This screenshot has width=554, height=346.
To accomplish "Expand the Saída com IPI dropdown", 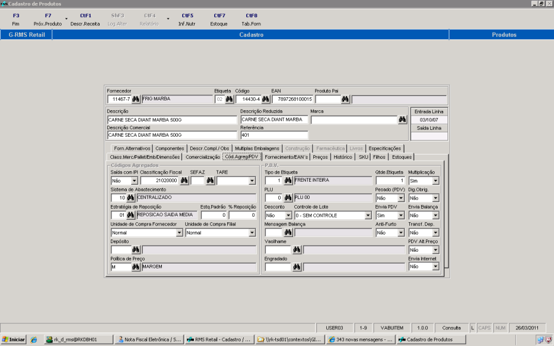I will coord(134,181).
